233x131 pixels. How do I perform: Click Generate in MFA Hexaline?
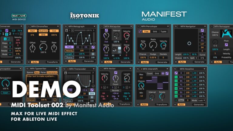[x=199, y=105]
